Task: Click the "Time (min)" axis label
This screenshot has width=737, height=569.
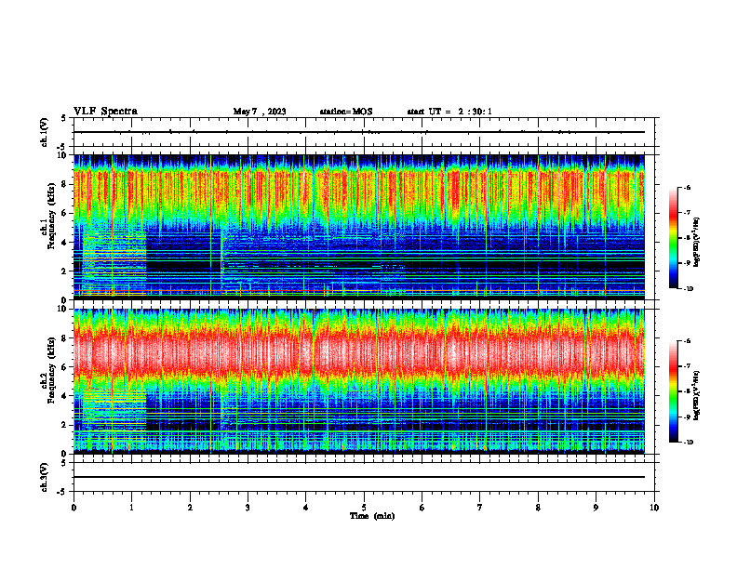Action: coord(372,516)
